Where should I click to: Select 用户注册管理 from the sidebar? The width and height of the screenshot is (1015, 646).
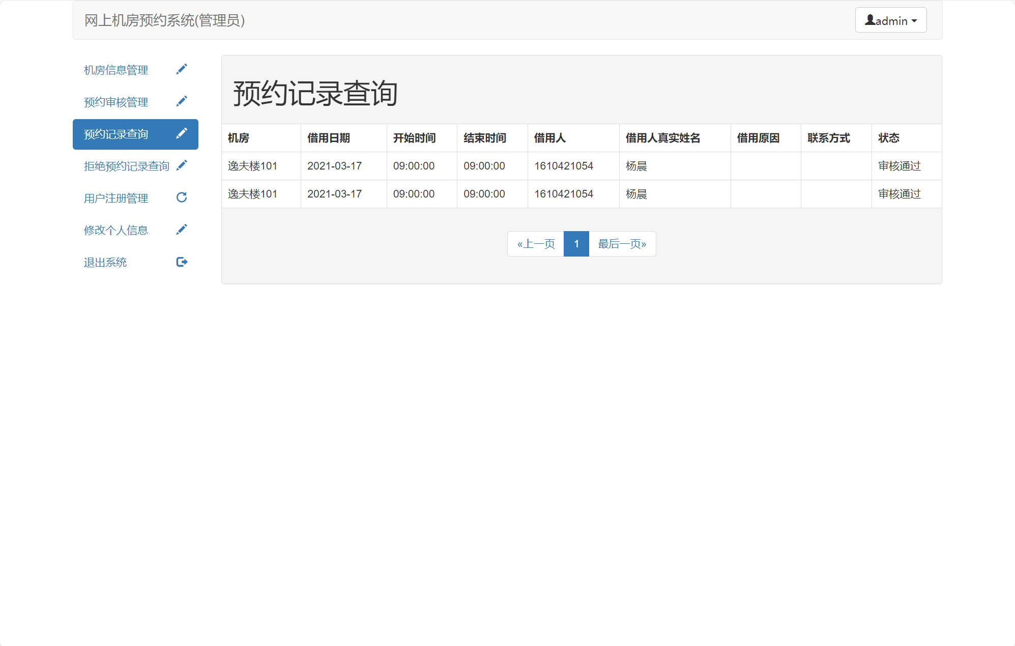coord(115,198)
